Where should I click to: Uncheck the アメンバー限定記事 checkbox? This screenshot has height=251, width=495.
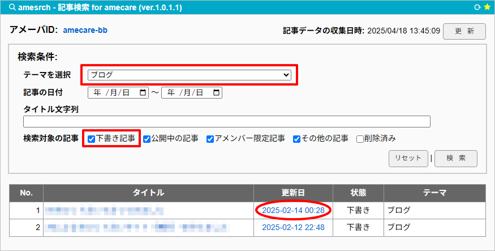[210, 139]
